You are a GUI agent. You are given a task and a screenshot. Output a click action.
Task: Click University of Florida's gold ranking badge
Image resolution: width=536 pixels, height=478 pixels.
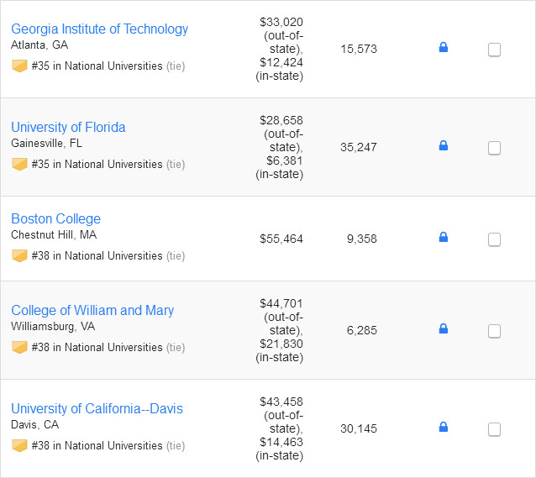19,164
